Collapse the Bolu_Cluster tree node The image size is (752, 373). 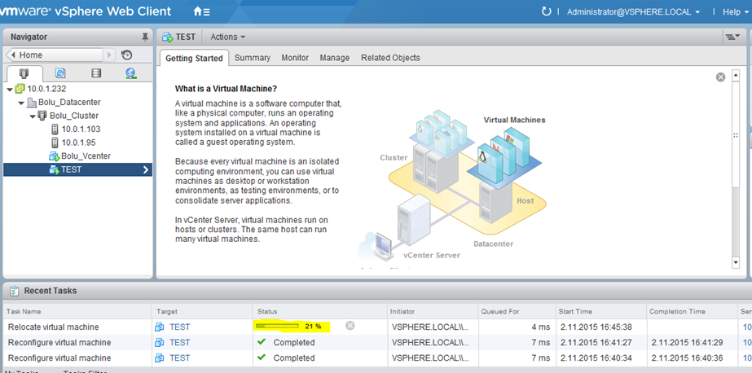tap(32, 116)
